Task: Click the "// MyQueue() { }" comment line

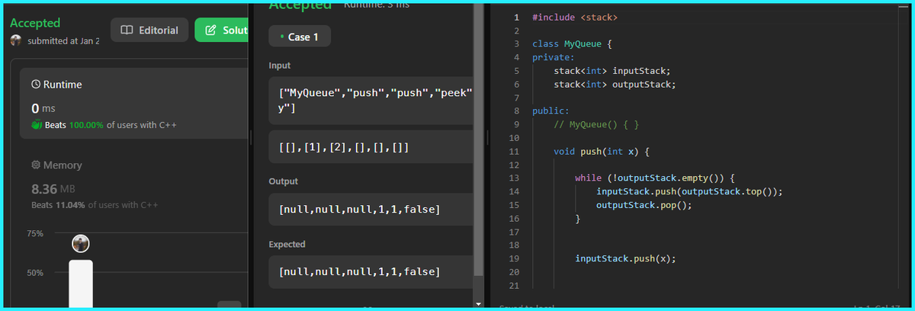Action: tap(596, 124)
